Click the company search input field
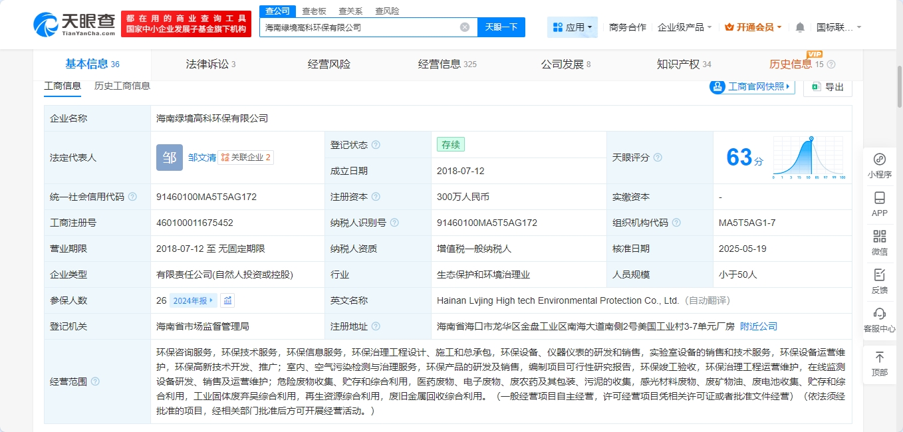This screenshot has height=432, width=903. coord(359,27)
